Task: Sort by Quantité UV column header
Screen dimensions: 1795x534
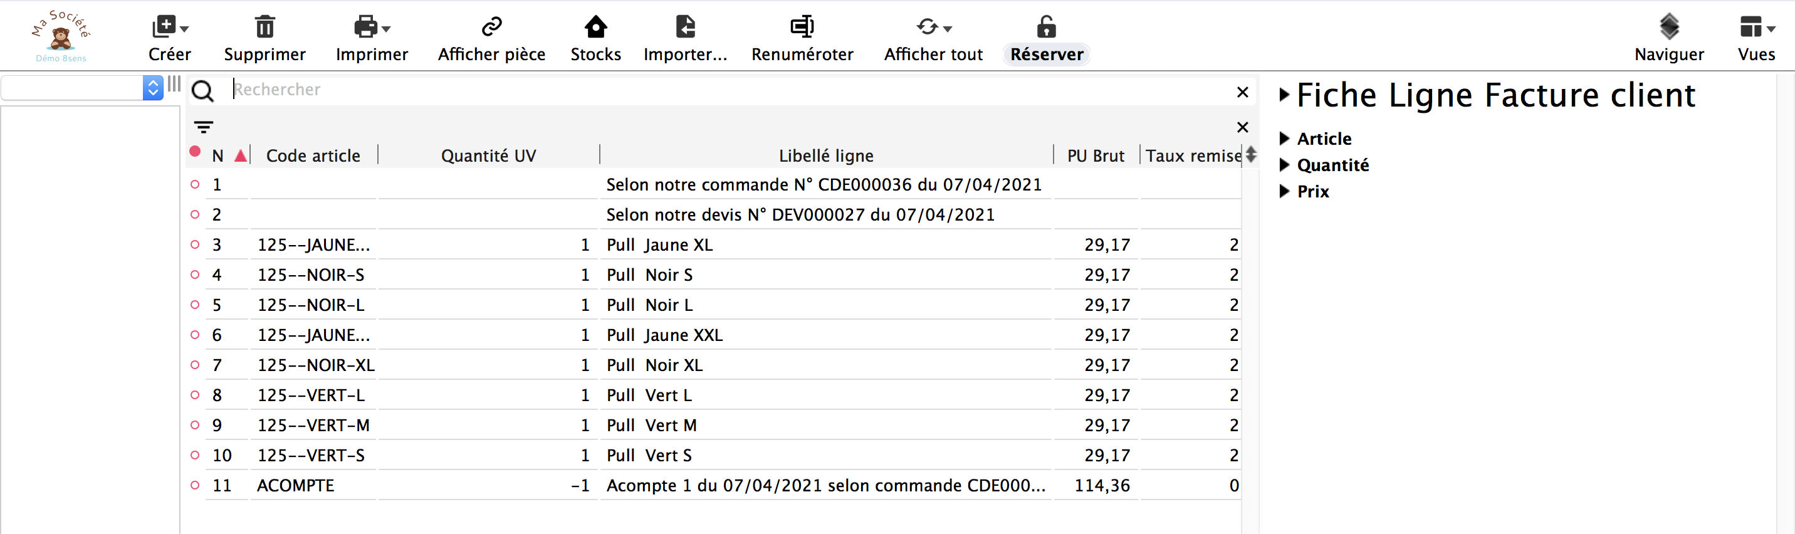Action: [x=488, y=155]
